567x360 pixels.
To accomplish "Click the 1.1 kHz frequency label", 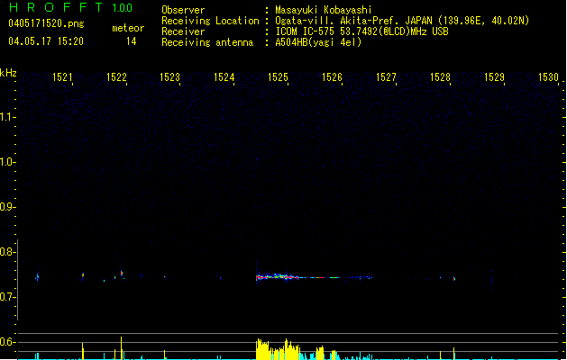I will [7, 117].
